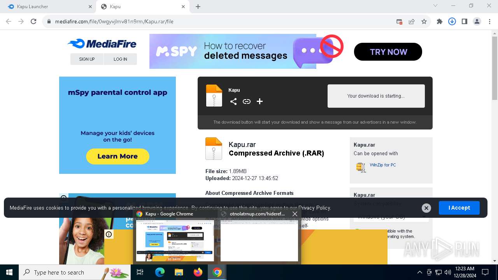498x280 pixels.
Task: Open File Explorer from taskbar
Action: (x=179, y=272)
